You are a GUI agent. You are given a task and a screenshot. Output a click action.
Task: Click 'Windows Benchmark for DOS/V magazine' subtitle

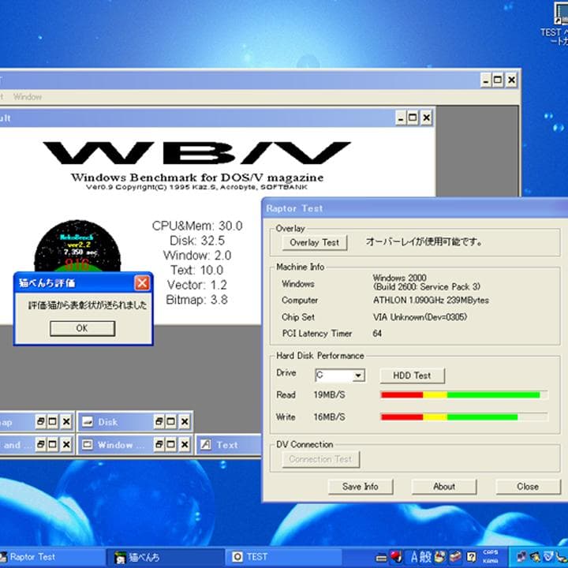coord(197,177)
